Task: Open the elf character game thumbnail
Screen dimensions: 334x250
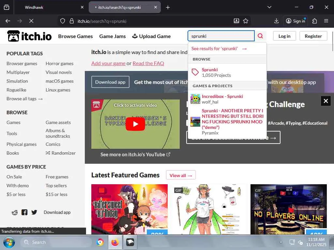Action: (209, 209)
